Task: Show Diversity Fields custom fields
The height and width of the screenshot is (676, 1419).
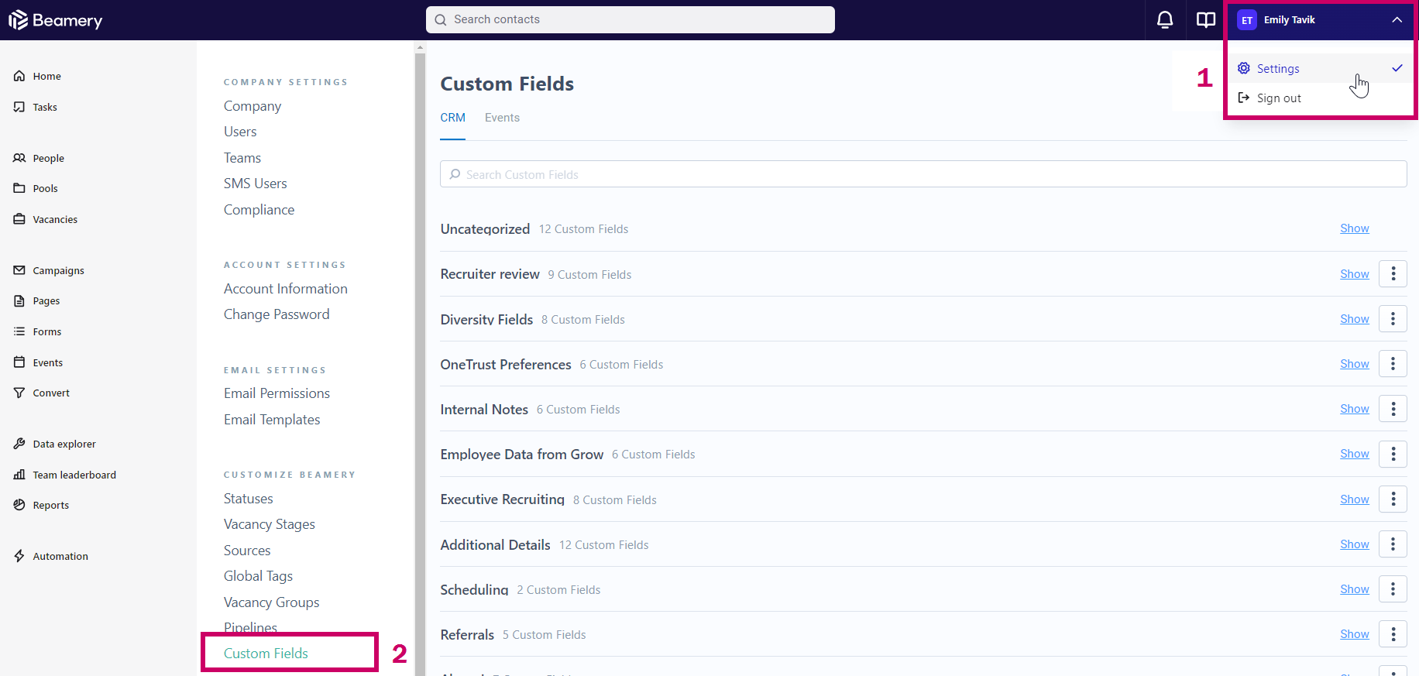Action: click(x=1355, y=319)
